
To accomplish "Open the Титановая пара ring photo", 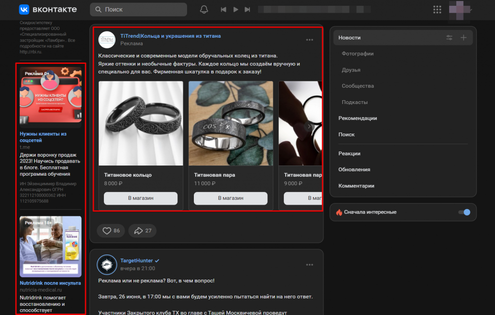I will [231, 123].
